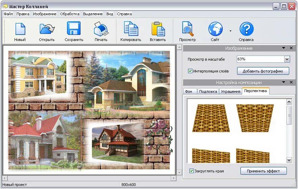Open the Выделение menu
298x189 pixels.
[x=93, y=14]
